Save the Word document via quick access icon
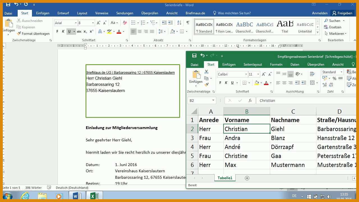 (8, 4)
